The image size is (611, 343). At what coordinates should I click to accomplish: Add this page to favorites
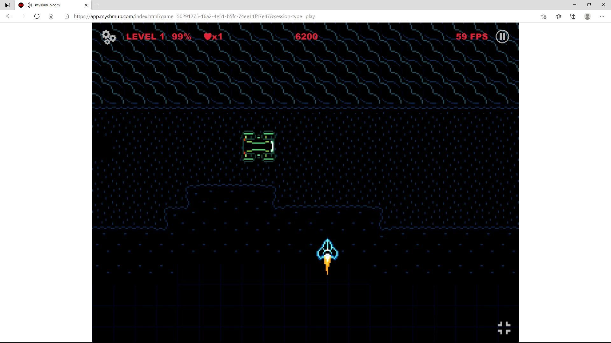click(x=544, y=16)
